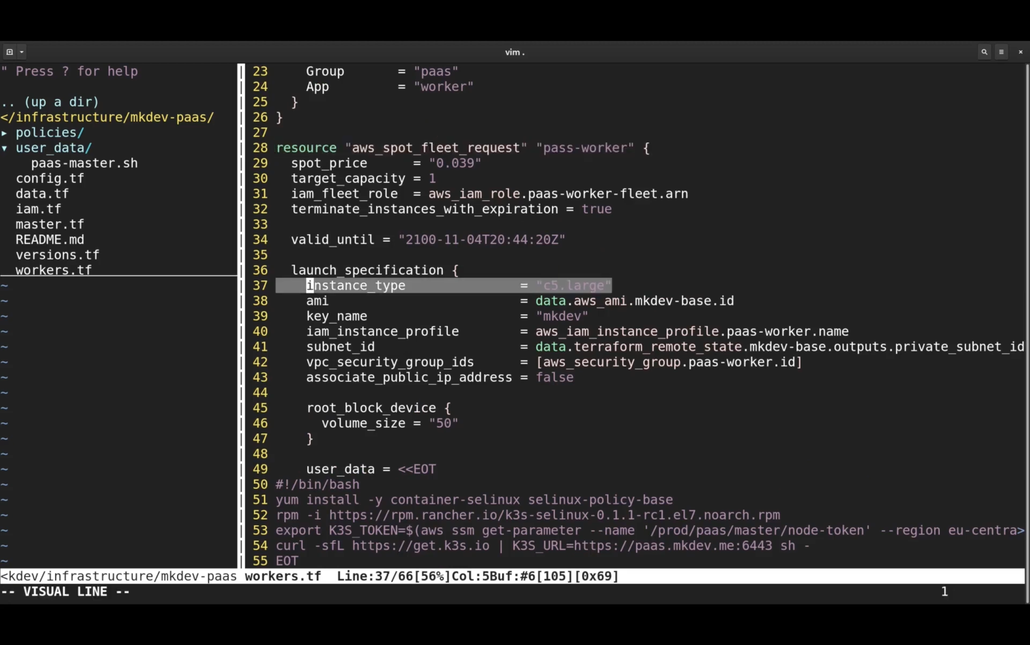Click the highlighted "c5.large" value
The image size is (1030, 645).
(574, 285)
